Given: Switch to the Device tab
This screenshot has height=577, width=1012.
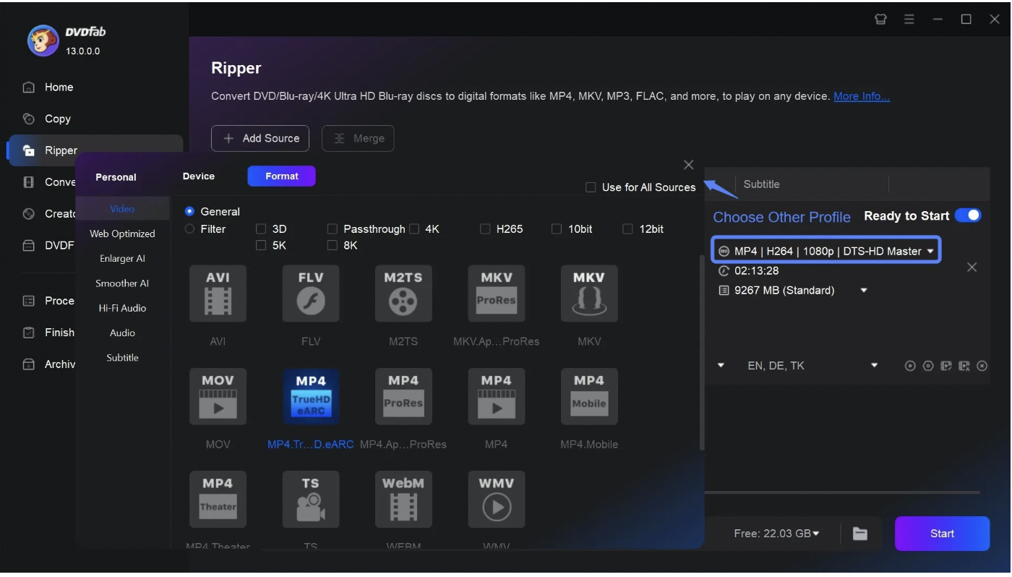Looking at the screenshot, I should pyautogui.click(x=199, y=176).
